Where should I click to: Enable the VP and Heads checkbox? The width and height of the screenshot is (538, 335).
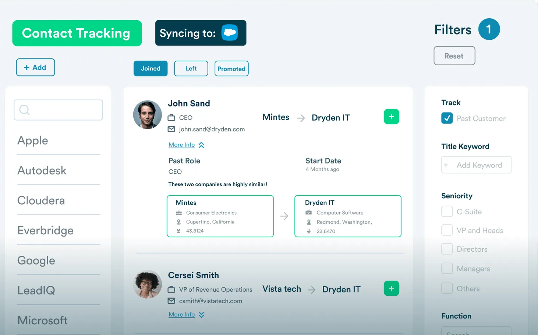pyautogui.click(x=447, y=230)
